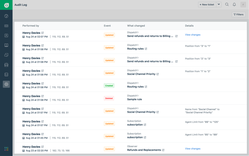
Task: Open the Reports chart icon in sidebar
Action: coord(6,75)
